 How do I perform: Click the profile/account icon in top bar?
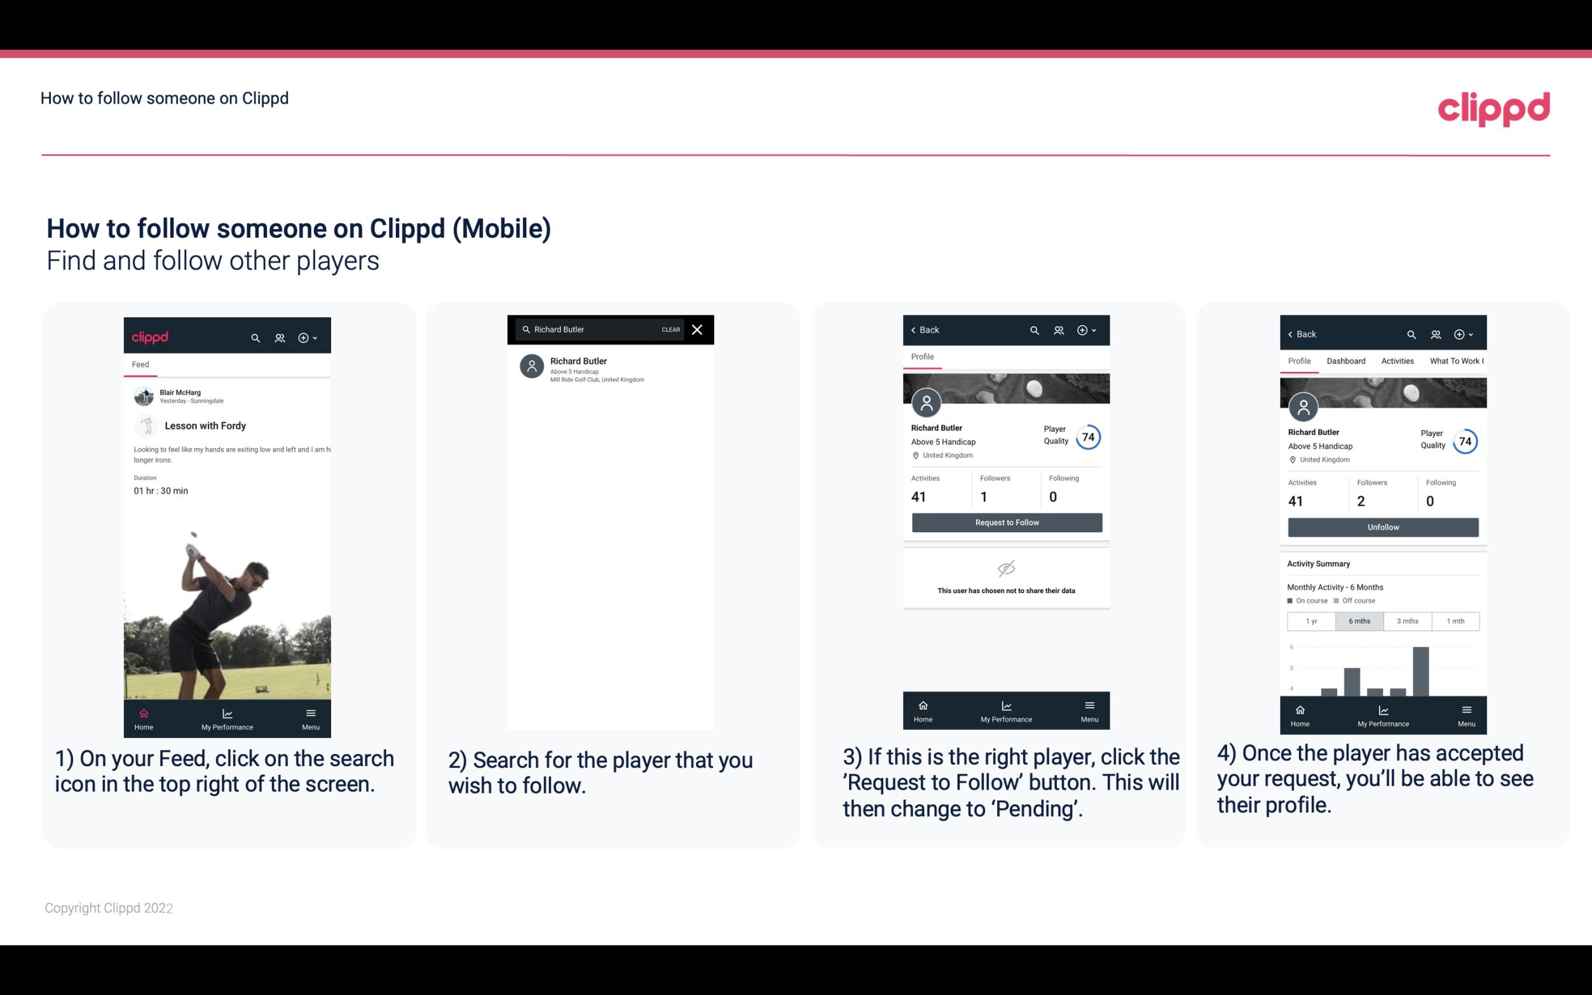pos(278,336)
